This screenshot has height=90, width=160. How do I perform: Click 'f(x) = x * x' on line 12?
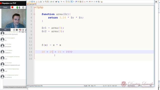pos(51,45)
